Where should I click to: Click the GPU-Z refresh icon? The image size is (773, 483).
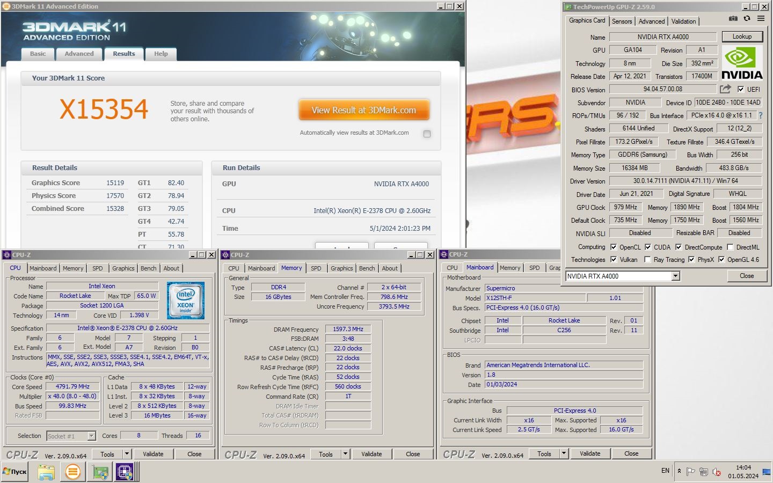747,19
